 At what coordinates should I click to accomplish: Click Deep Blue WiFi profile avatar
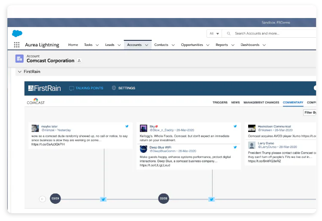tap(143, 149)
